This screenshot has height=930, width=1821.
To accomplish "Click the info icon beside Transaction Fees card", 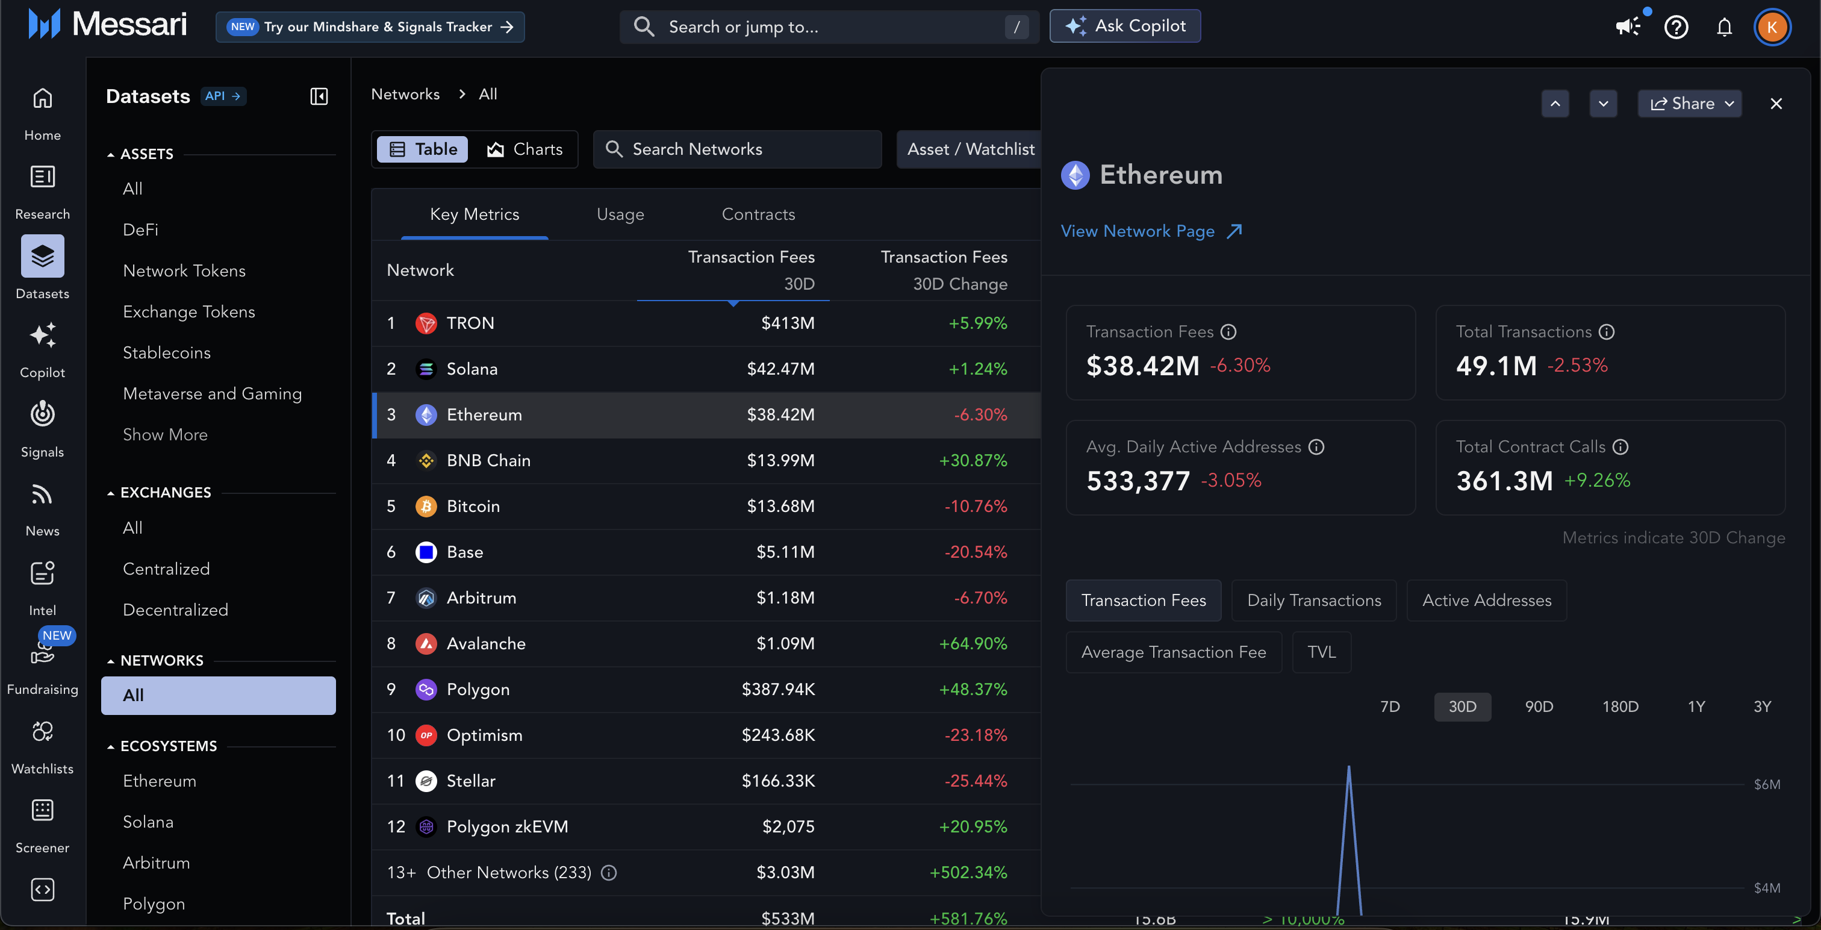I will 1228,332.
